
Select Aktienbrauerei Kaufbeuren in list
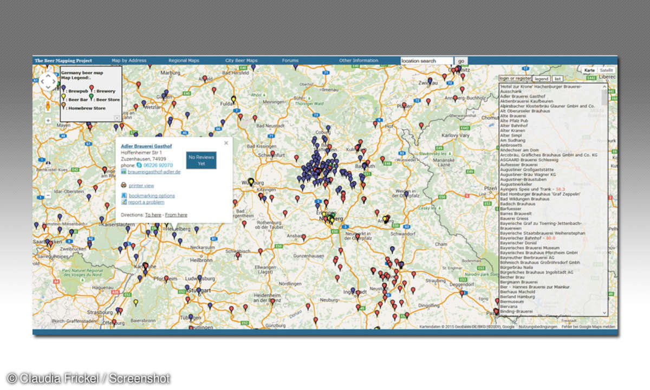528,101
